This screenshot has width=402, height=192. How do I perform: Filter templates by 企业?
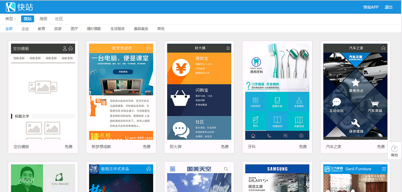pyautogui.click(x=25, y=29)
